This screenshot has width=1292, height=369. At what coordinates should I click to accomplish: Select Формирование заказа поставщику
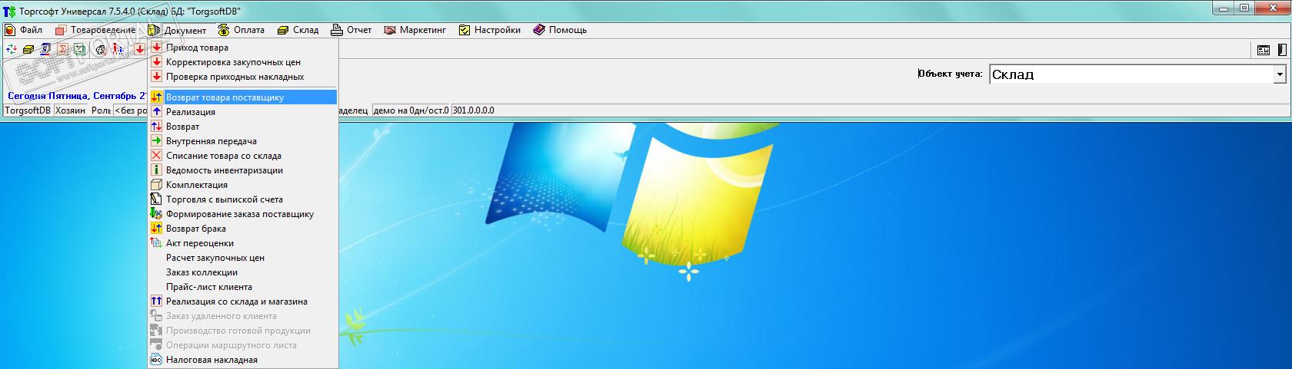pyautogui.click(x=243, y=214)
